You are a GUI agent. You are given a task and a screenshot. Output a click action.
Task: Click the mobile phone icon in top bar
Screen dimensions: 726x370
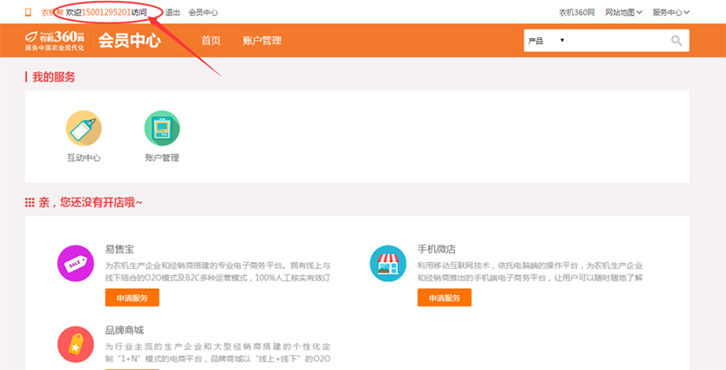point(28,12)
